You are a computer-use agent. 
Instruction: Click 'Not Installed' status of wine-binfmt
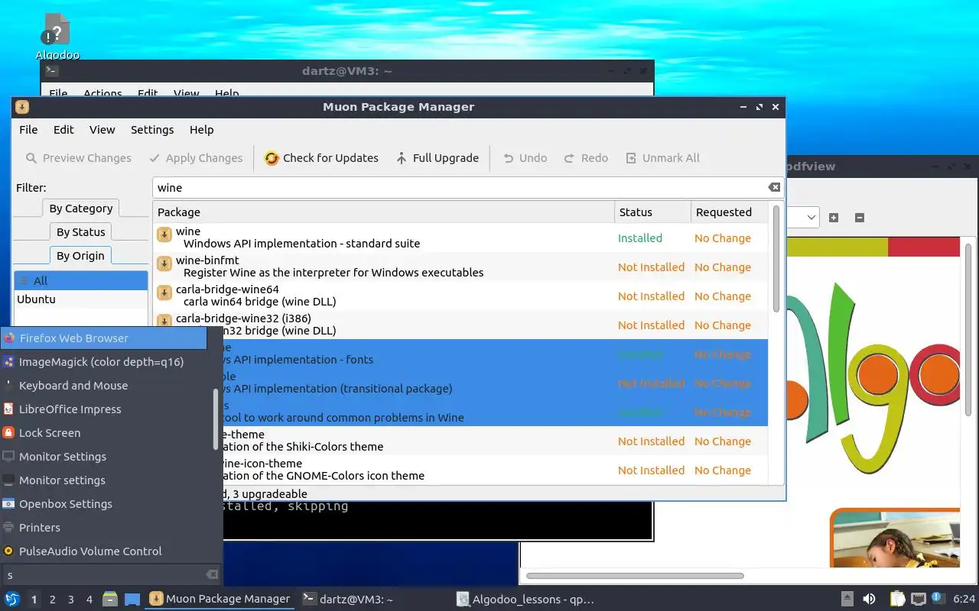(651, 267)
